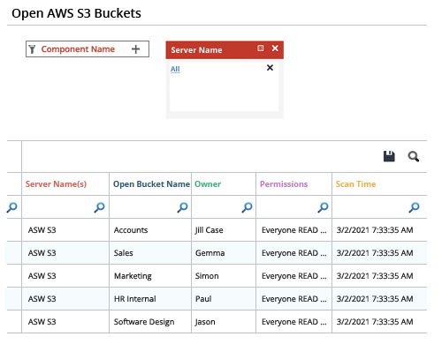This screenshot has height=344, width=442.
Task: Click search icon under Owner column
Action: tap(247, 207)
